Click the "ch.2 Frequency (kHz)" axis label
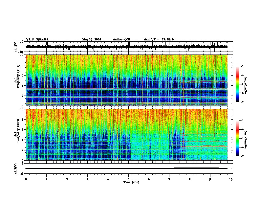 point(17,131)
